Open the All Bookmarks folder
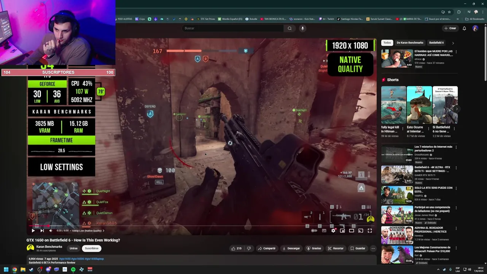 coord(475,19)
